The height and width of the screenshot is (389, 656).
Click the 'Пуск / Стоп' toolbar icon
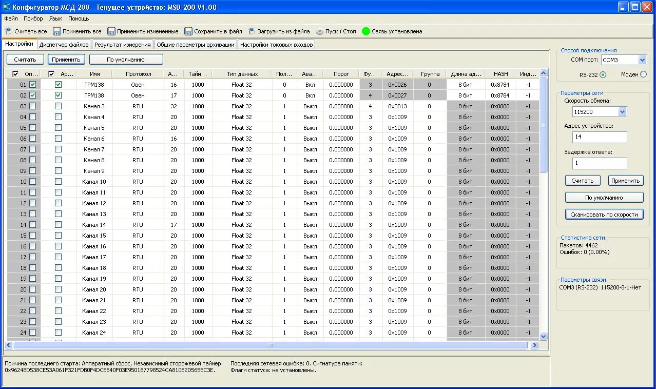pos(320,31)
